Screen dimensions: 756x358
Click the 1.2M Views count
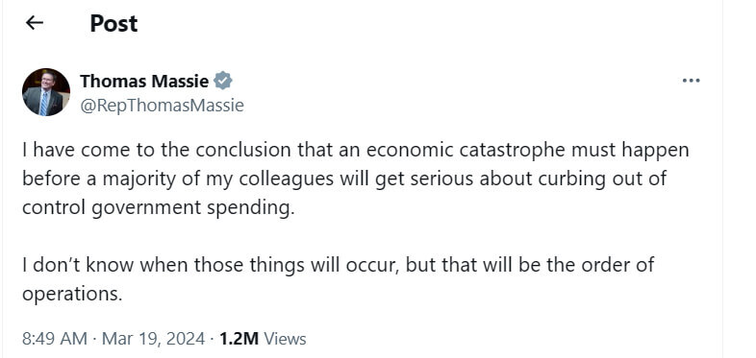(x=263, y=339)
